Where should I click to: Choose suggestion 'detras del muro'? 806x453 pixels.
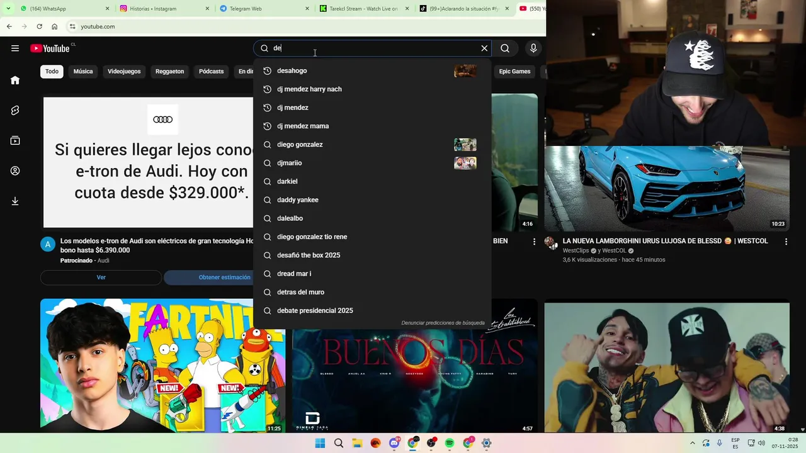[x=372, y=292]
